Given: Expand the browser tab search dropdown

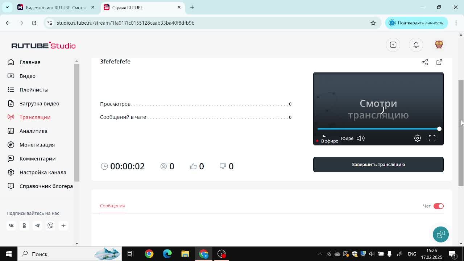Looking at the screenshot, I should tap(7, 7).
